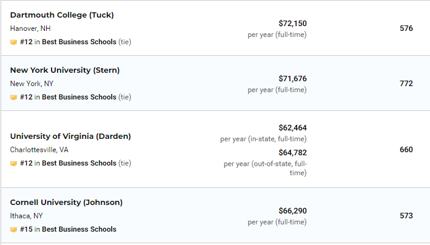Click the 772 enrollment number for NYU
The image size is (430, 245).
point(406,83)
